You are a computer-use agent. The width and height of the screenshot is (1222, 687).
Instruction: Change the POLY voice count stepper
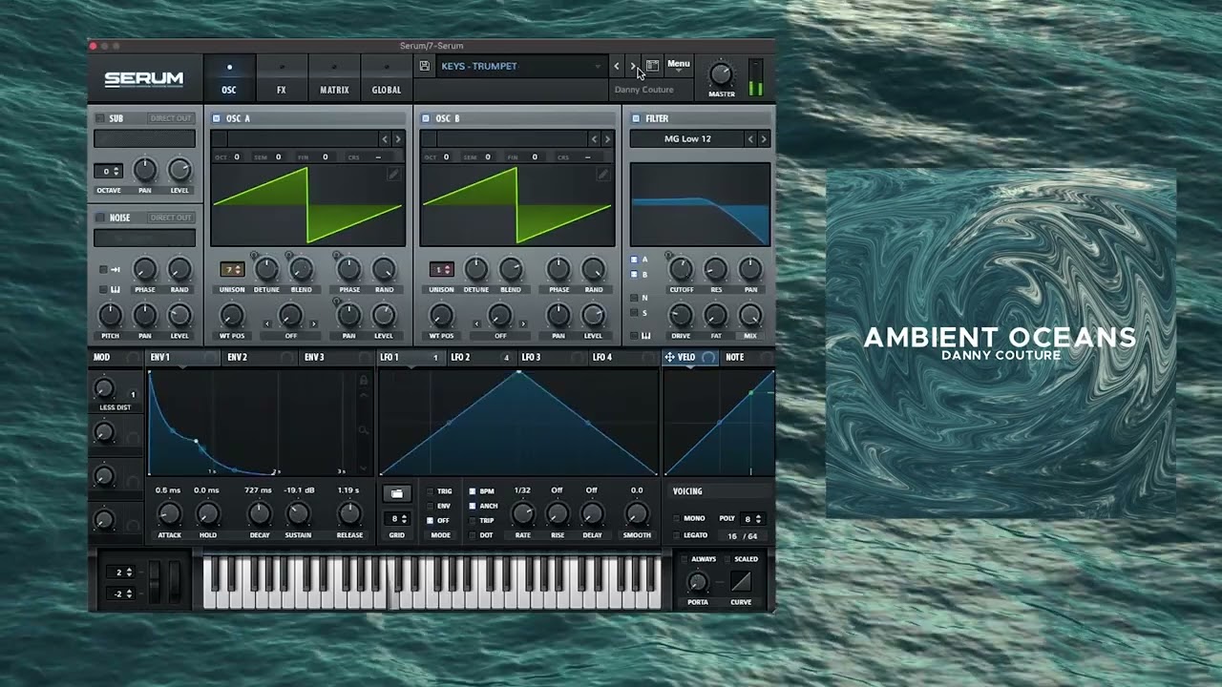coord(752,519)
